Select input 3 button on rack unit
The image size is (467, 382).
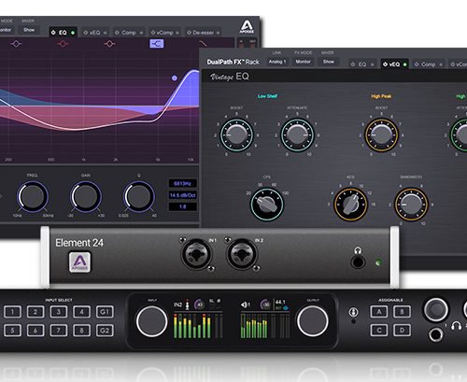click(x=59, y=312)
